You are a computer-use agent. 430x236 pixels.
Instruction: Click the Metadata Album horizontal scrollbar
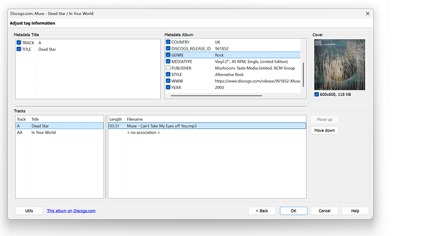click(x=216, y=96)
